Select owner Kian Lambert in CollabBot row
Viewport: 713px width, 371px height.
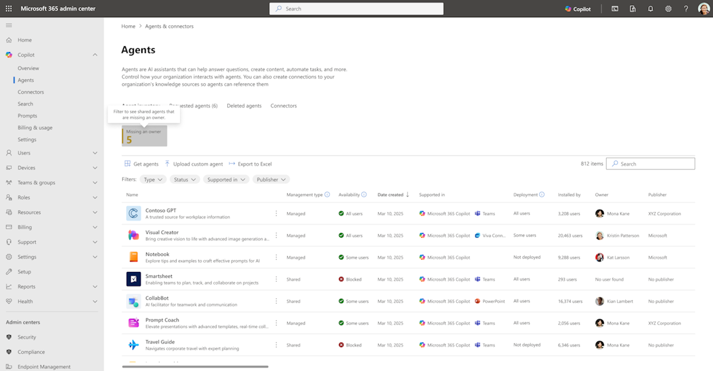tap(614, 301)
